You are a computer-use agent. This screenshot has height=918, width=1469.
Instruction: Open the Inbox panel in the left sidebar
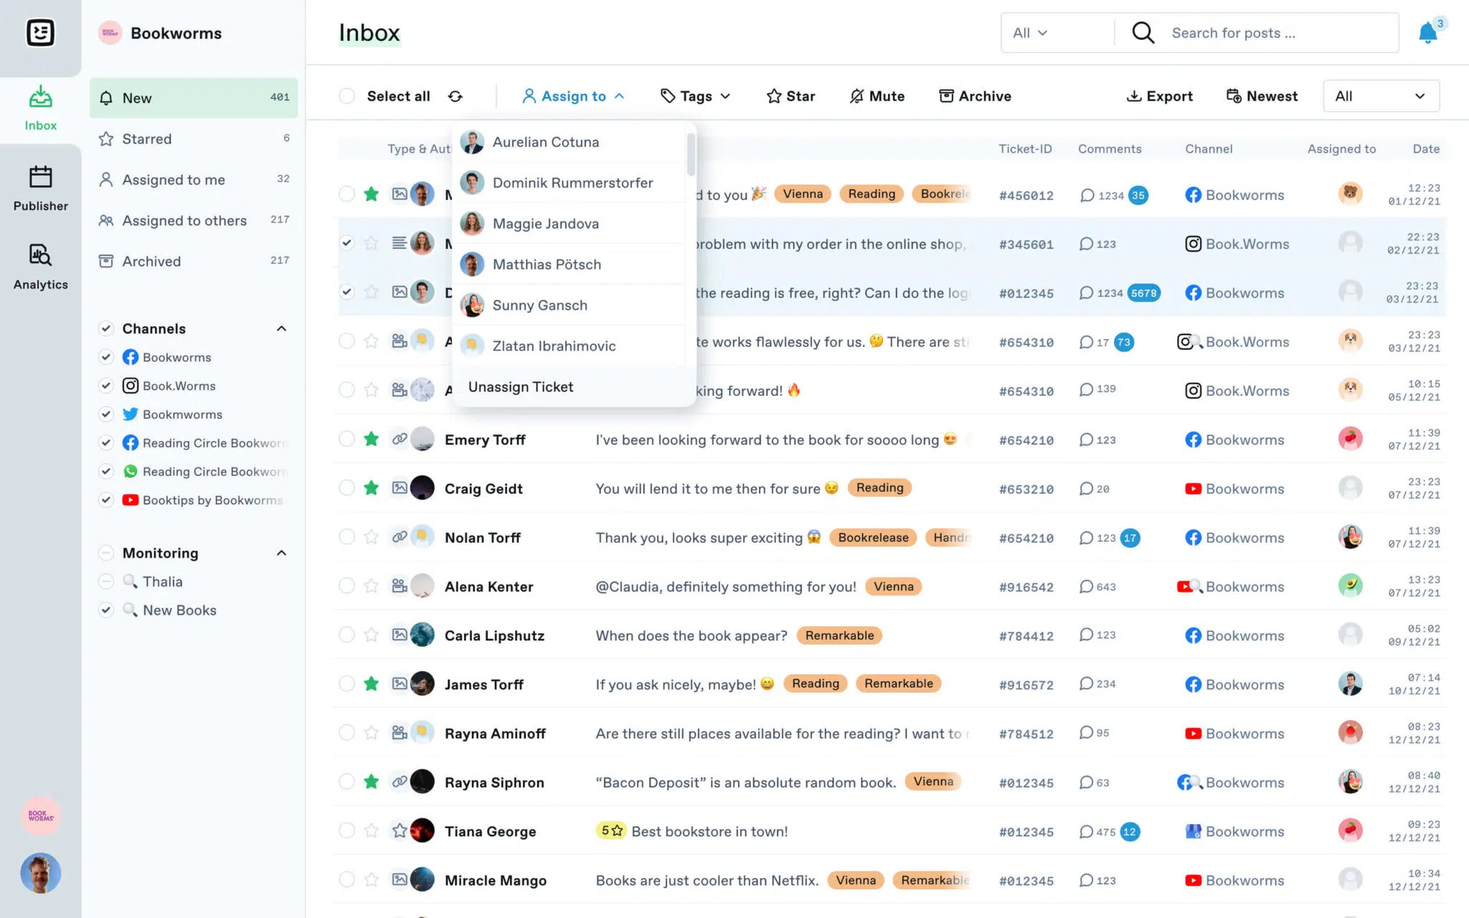pos(40,106)
